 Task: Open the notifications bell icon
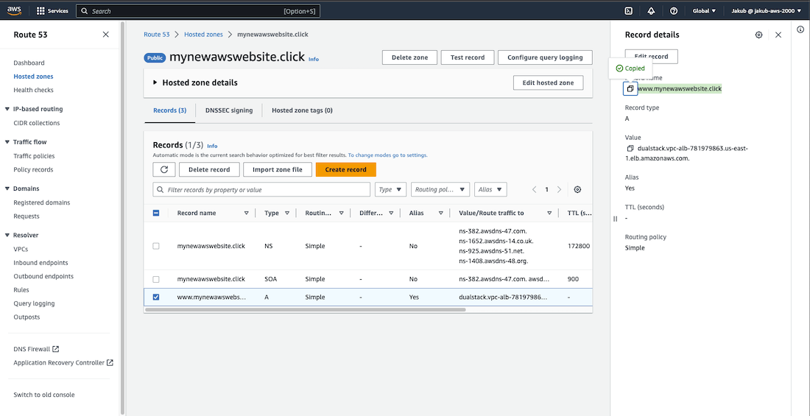tap(651, 11)
